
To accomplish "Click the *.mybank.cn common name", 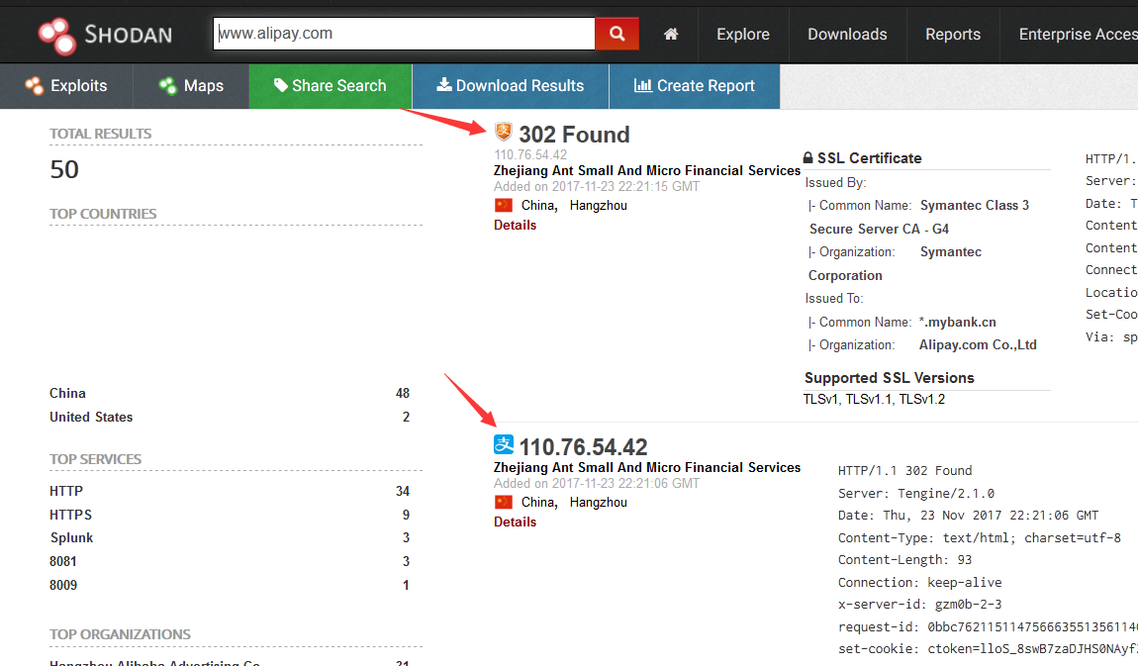I will click(957, 322).
